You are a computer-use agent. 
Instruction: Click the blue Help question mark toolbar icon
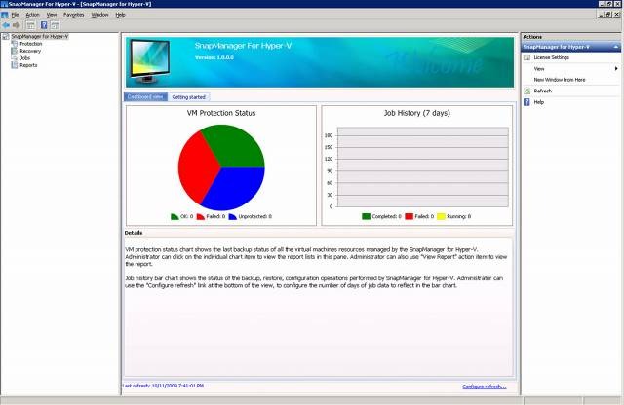44,25
